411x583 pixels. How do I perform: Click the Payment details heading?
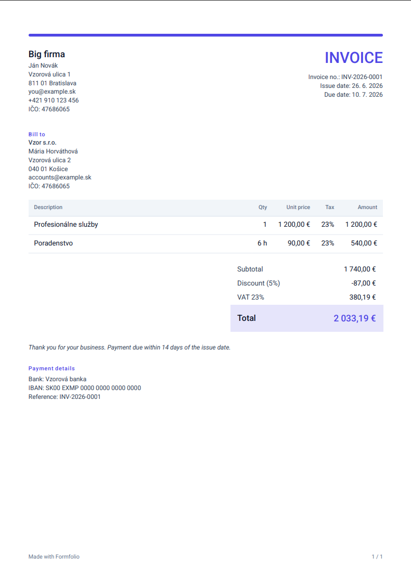[52, 368]
